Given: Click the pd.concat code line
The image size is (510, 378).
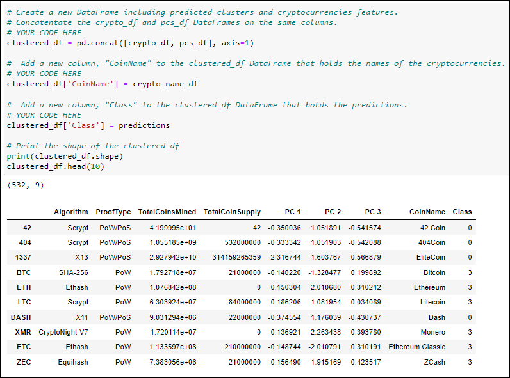Looking at the screenshot, I should pyautogui.click(x=130, y=43).
